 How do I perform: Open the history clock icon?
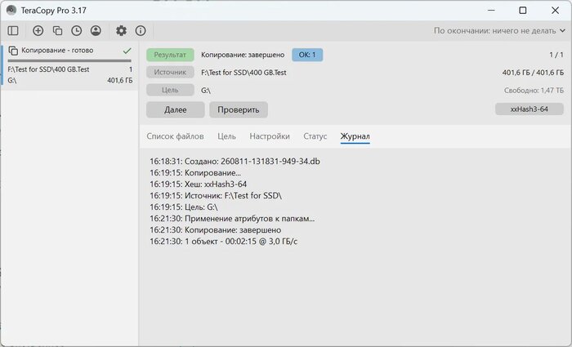(x=76, y=31)
